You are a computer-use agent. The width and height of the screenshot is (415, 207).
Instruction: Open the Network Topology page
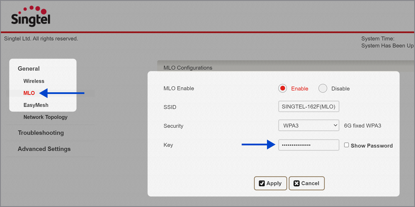point(46,117)
